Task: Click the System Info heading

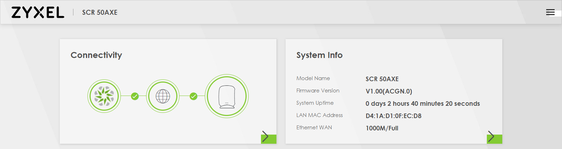Action: coord(319,55)
